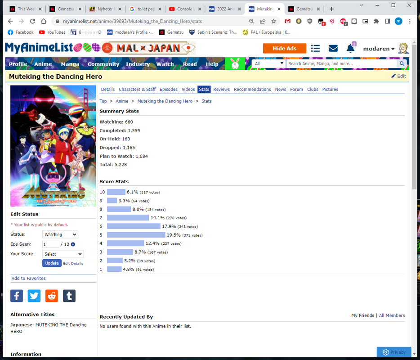Increment episodes seen plus icon
Screen dimensions: 420x360
tap(73, 244)
